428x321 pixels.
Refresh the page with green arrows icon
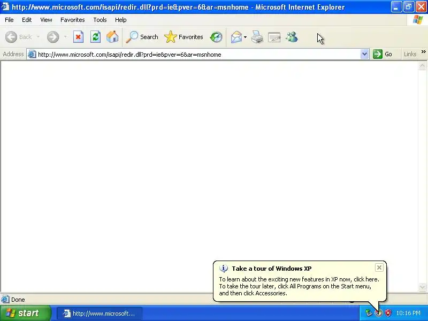tap(96, 37)
